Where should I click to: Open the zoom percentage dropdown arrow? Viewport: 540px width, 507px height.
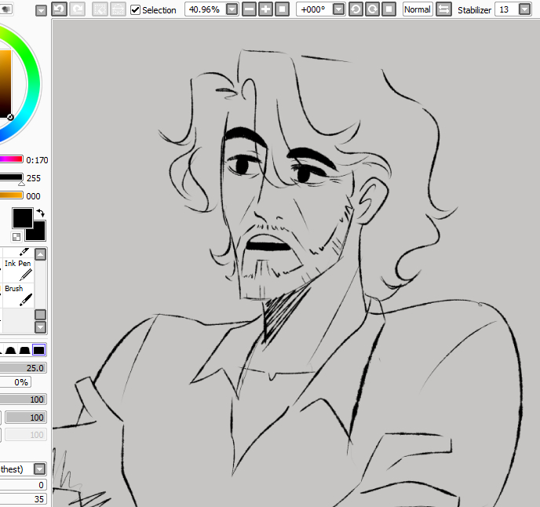232,9
